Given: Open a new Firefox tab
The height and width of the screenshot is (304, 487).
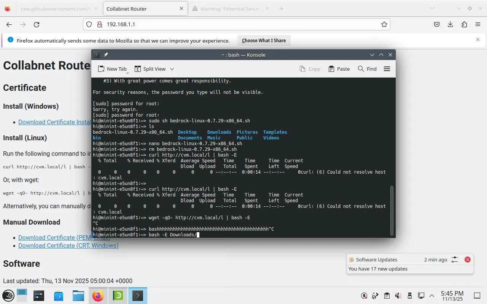Looking at the screenshot, I should (x=281, y=8).
